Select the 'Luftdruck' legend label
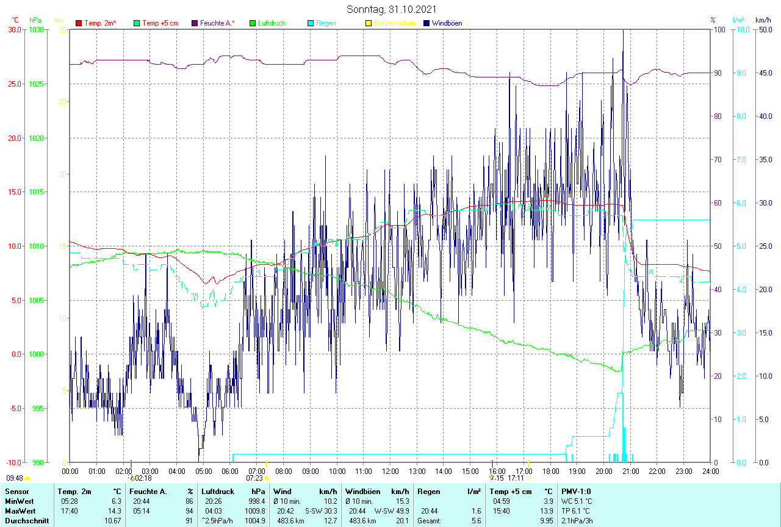 point(272,23)
